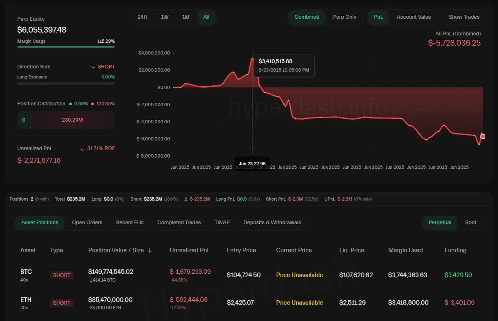Screen dimensions: 498x321
Task: Select the 1W time range
Action: (x=165, y=17)
